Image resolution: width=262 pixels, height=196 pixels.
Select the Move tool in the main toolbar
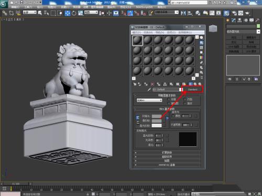pos(68,13)
